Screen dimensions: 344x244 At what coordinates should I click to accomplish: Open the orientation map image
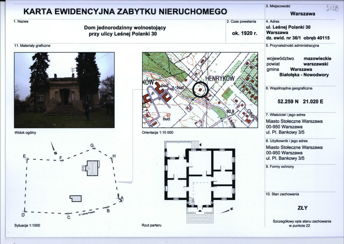tap(200, 90)
